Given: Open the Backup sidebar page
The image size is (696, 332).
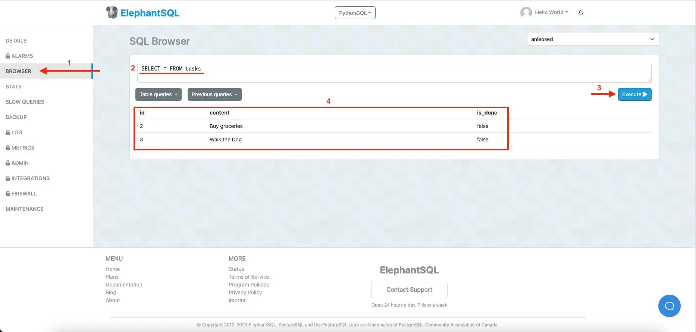Looking at the screenshot, I should point(16,117).
